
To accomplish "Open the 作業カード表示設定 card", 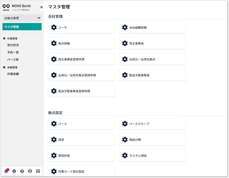I will 81,171.
